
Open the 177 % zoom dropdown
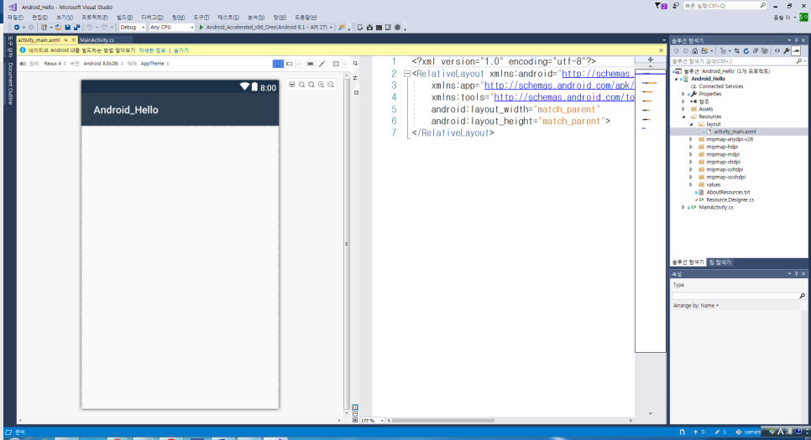pos(373,421)
